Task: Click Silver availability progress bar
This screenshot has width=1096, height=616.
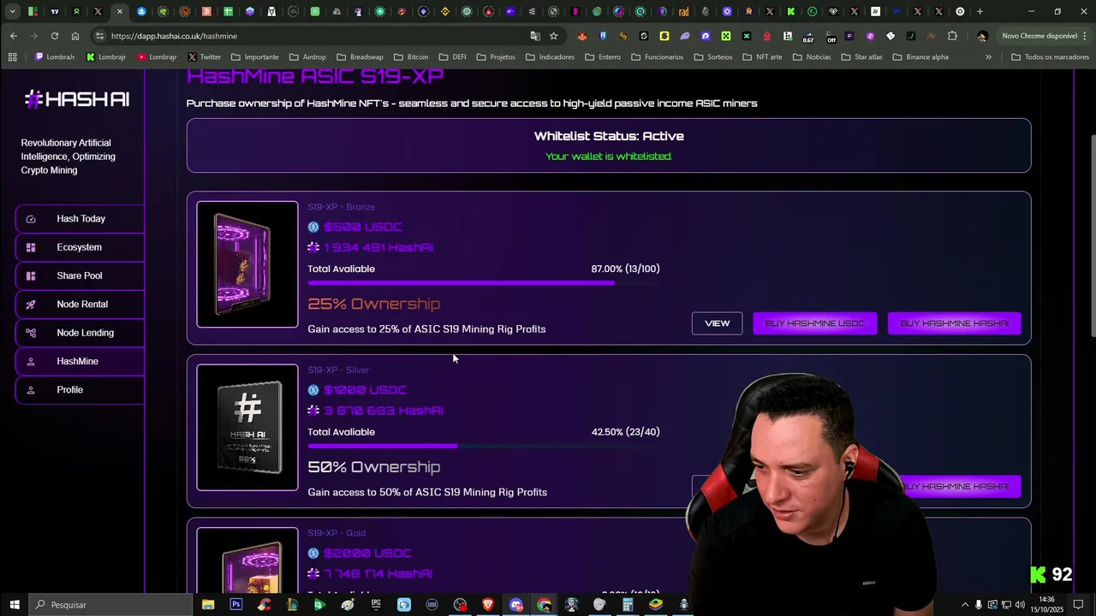Action: (x=483, y=446)
